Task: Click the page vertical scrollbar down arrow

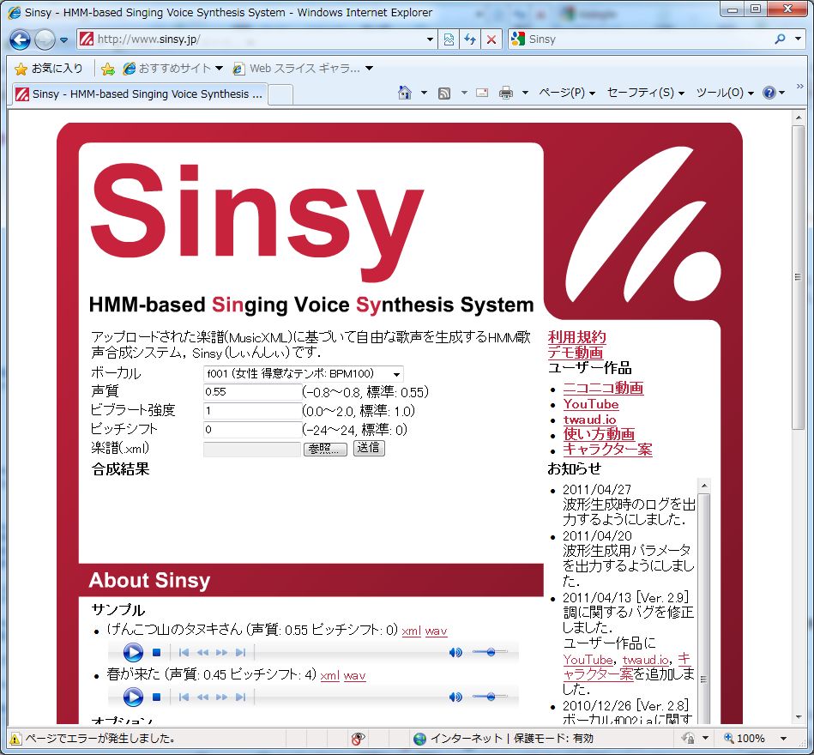Action: 799,717
